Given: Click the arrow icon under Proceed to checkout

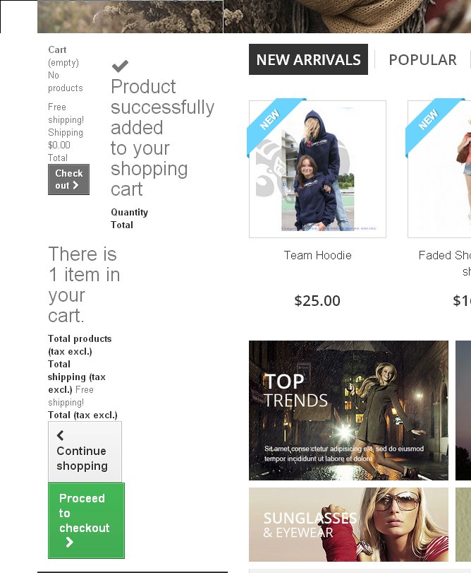Looking at the screenshot, I should 69,543.
